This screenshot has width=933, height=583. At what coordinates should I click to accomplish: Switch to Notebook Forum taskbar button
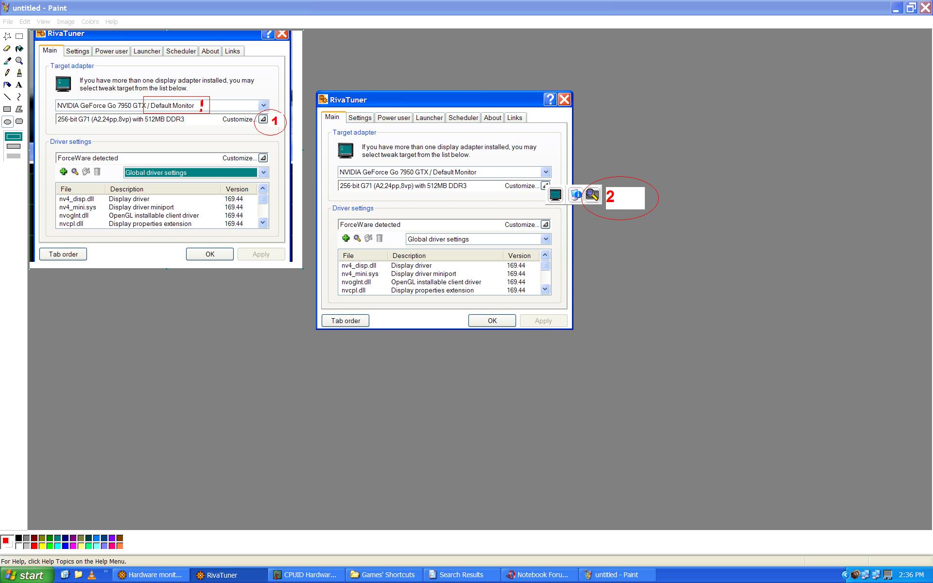[x=539, y=575]
